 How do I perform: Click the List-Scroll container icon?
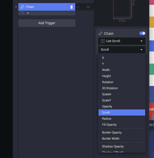[x=103, y=41]
